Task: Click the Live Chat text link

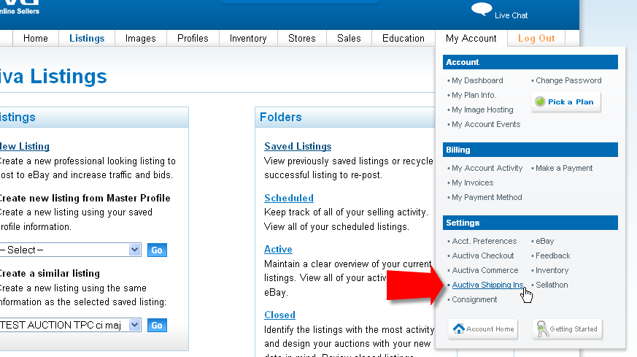Action: click(x=511, y=15)
